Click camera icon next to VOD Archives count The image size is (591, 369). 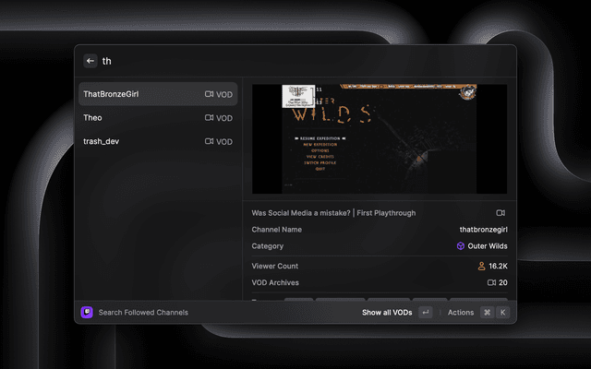click(491, 282)
